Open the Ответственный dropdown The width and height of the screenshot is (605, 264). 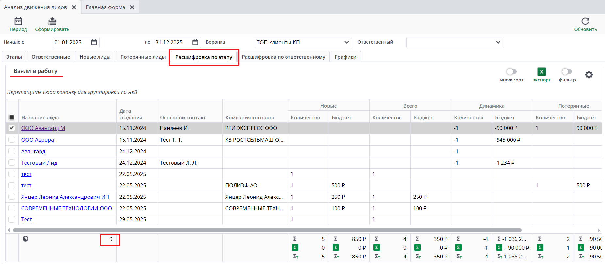[x=498, y=42]
